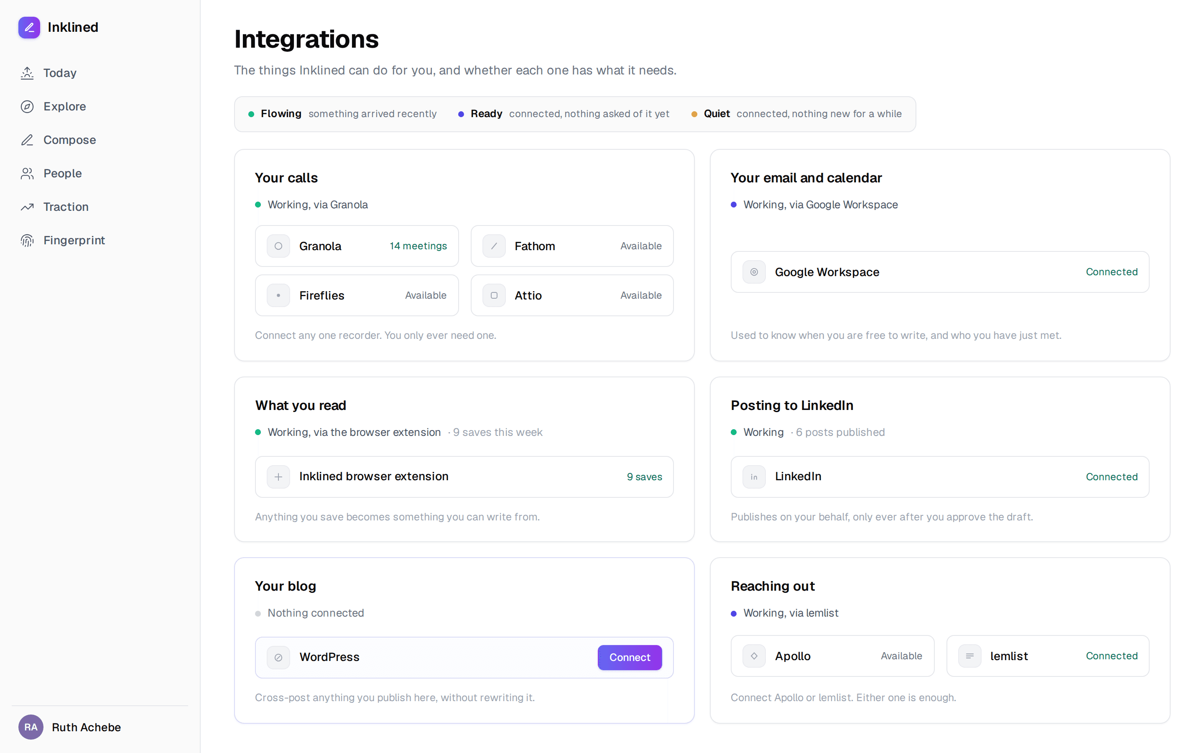Click the Google Workspace icon

tap(754, 272)
